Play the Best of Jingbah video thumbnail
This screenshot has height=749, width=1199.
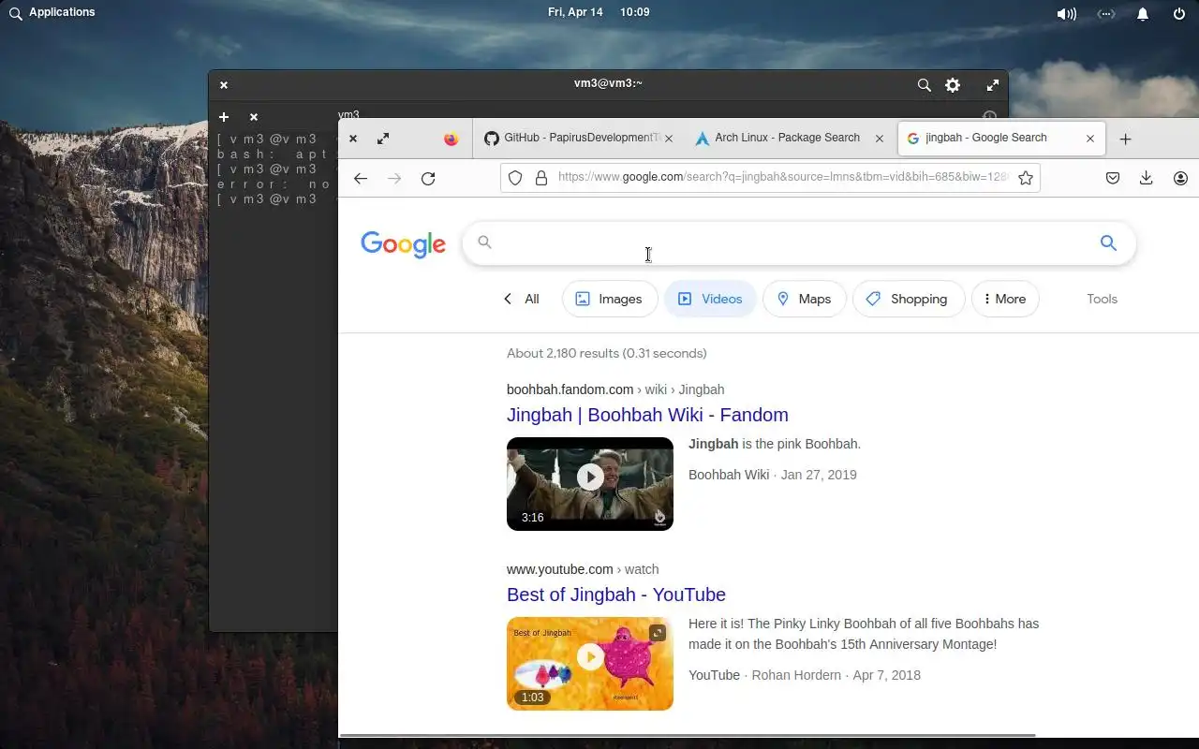coord(590,664)
